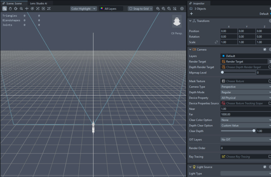
Task: Toggle the Camera component enabled checkbox
Action: pyautogui.click(x=265, y=49)
